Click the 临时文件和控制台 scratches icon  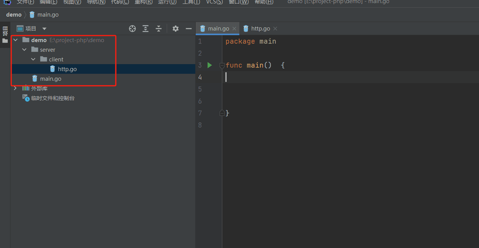click(x=26, y=98)
